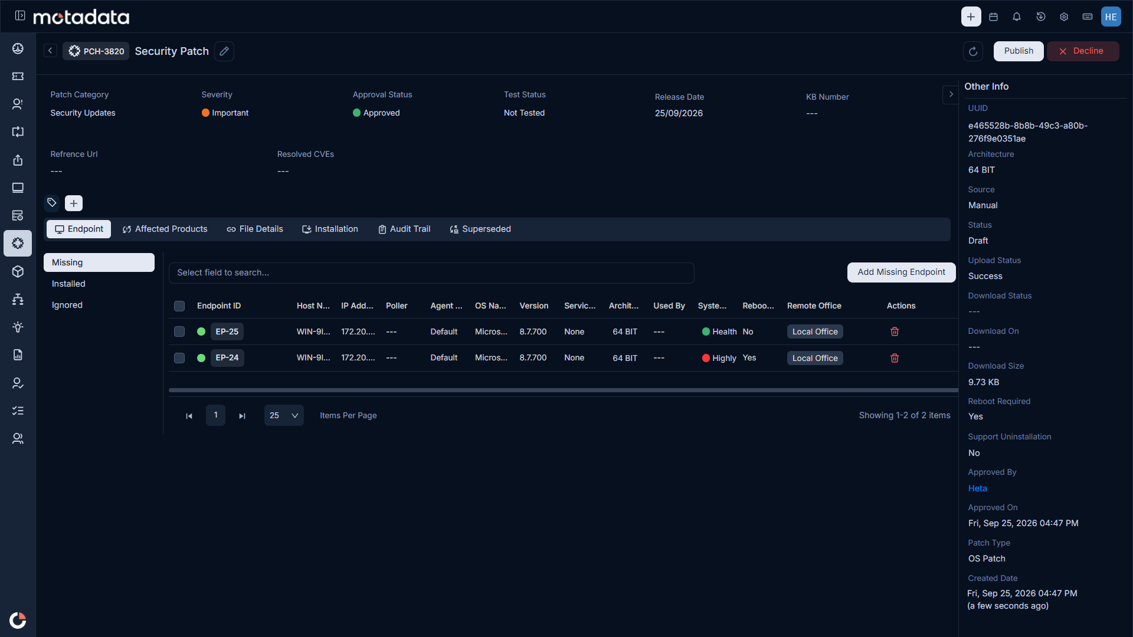Select the EP-25 row checkbox

[x=179, y=331]
